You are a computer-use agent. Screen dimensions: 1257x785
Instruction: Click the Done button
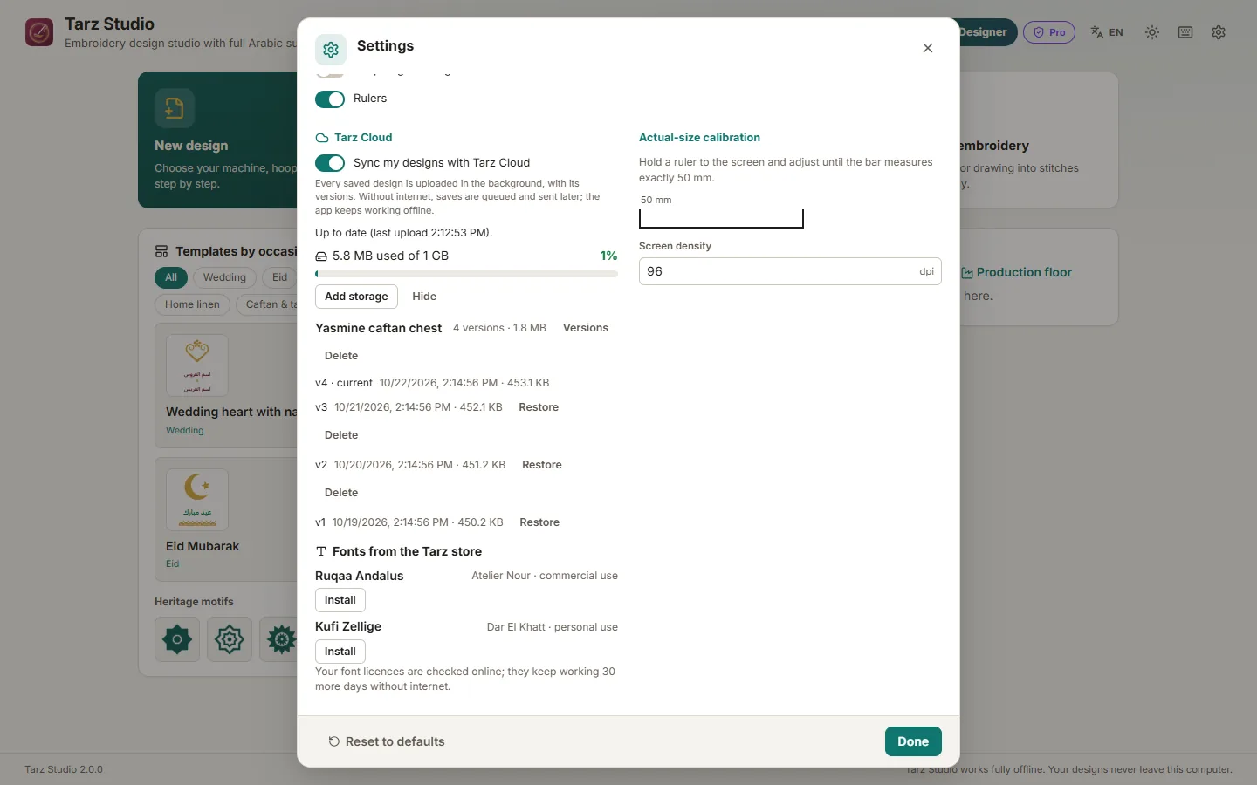[x=913, y=741]
